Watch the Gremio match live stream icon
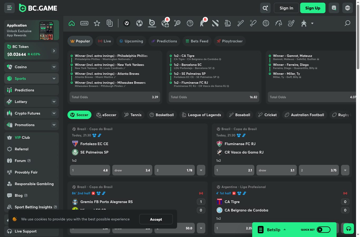The width and height of the screenshot is (360, 237). pos(93,193)
